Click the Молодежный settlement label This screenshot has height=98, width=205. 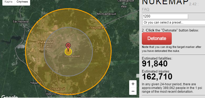click(x=106, y=14)
